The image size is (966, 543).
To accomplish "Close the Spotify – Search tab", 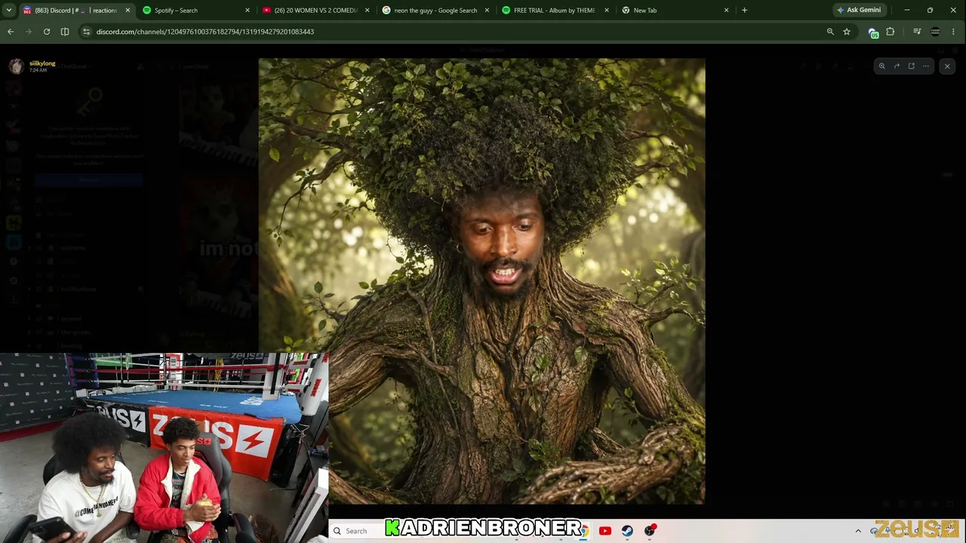I will point(248,11).
